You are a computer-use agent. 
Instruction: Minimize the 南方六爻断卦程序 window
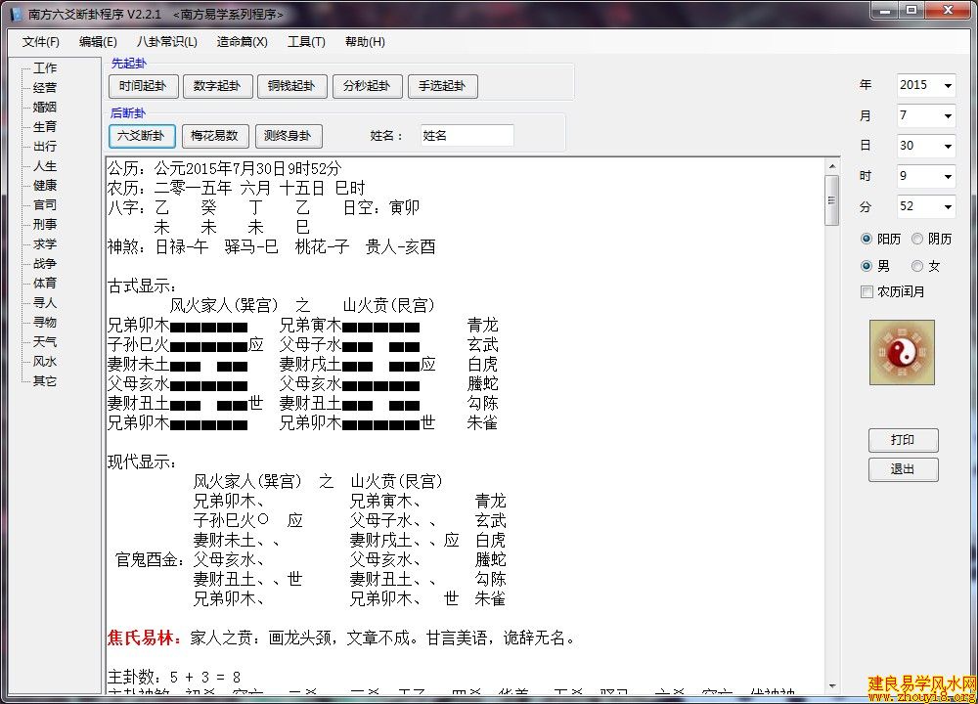tap(884, 11)
